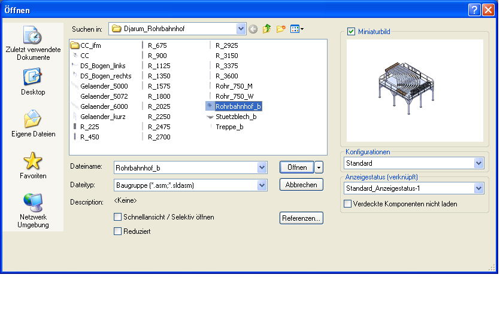Click the Öffnen button
This screenshot has height=314, width=503.
pos(297,167)
